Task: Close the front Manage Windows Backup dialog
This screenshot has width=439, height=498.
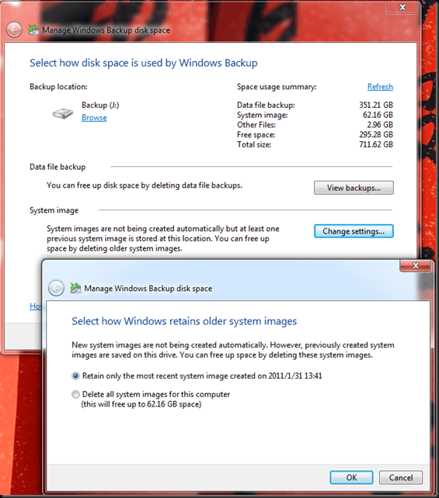Action: click(x=415, y=265)
